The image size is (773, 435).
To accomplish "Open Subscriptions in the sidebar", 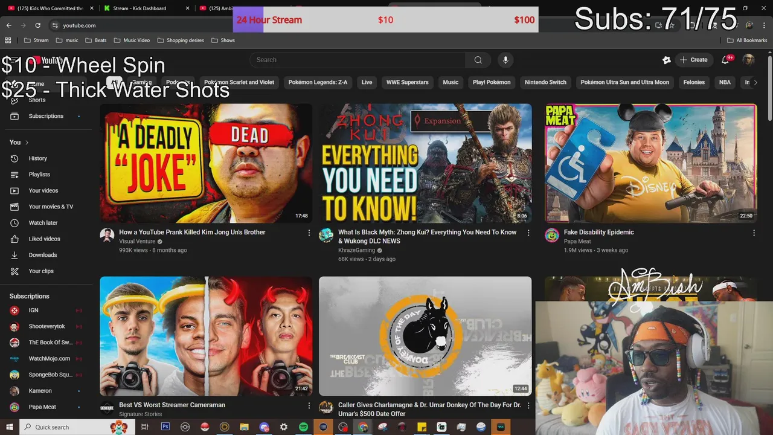I will (x=47, y=116).
